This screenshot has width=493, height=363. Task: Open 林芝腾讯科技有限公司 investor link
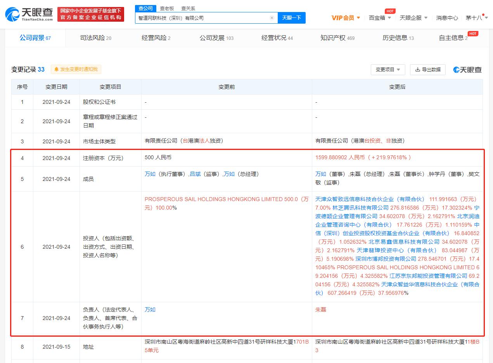point(360,208)
